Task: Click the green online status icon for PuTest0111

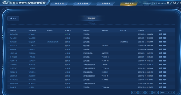Action: pos(66,34)
